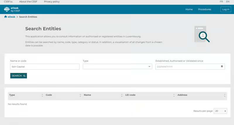Expand the Type dropdown

[117, 67]
